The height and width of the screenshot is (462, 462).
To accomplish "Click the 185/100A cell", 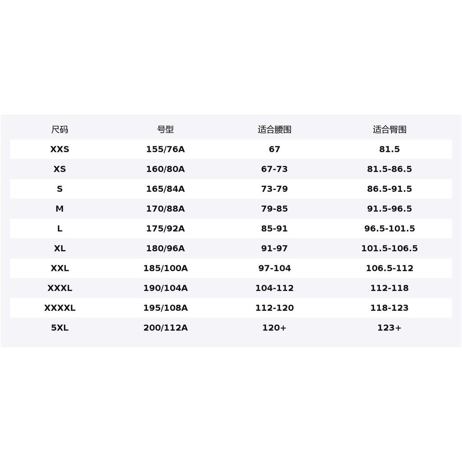I will [165, 268].
